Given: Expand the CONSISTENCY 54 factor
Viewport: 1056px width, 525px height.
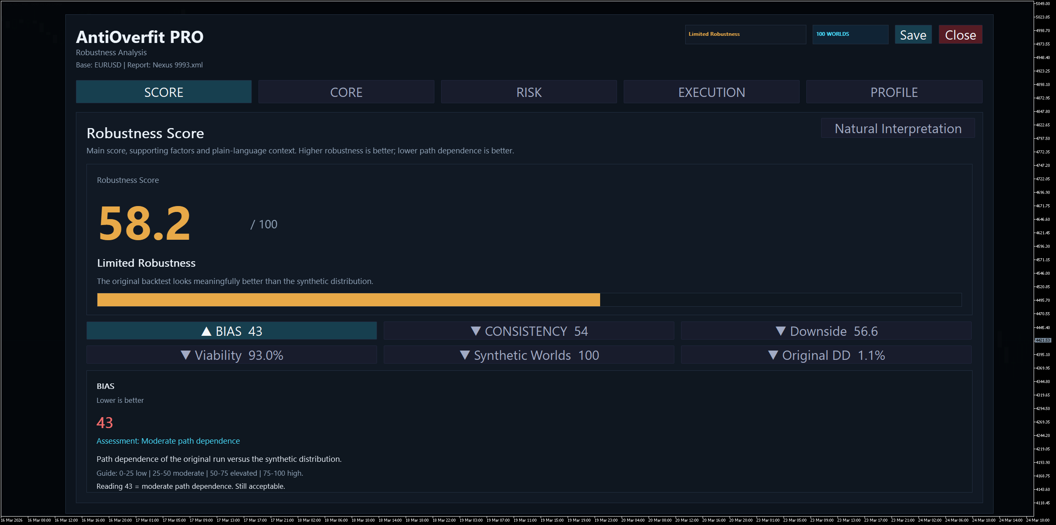Looking at the screenshot, I should coord(528,331).
